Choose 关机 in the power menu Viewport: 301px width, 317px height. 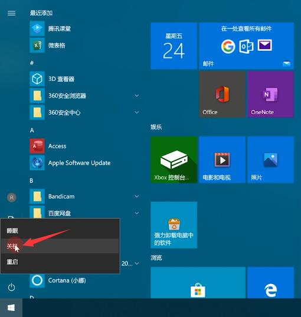(60, 246)
